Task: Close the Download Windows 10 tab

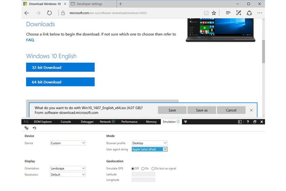Action: click(x=65, y=4)
